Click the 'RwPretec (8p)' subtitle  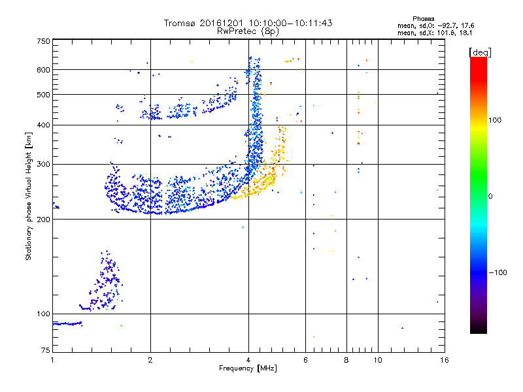(x=248, y=31)
